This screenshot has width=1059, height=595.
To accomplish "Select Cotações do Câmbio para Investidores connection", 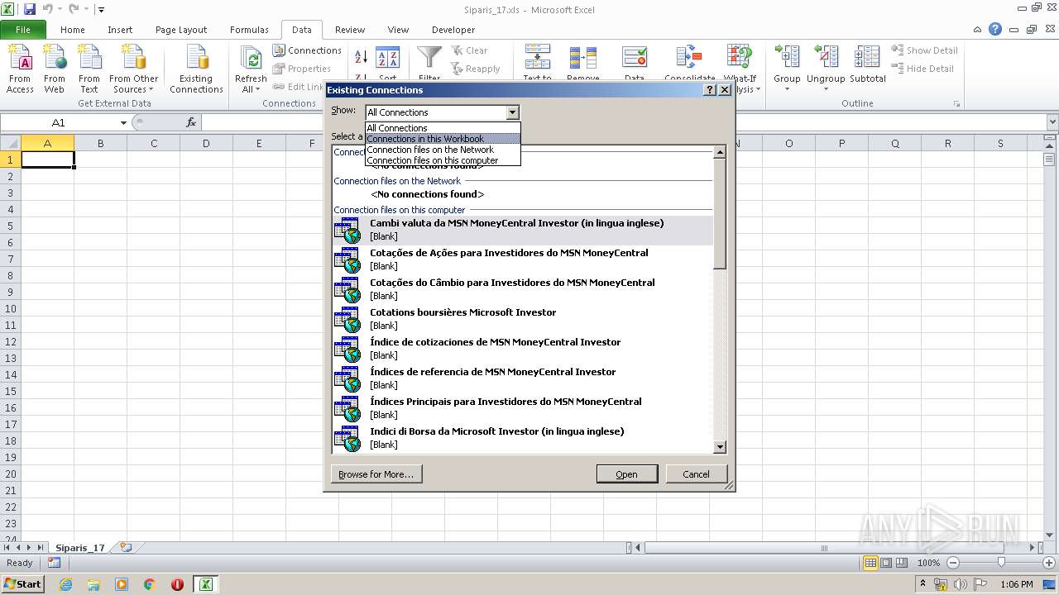I will click(x=522, y=289).
